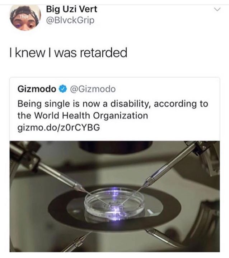The height and width of the screenshot is (258, 229).
Task: Click the bottom left pipette tip in photo
Action: (78, 243)
